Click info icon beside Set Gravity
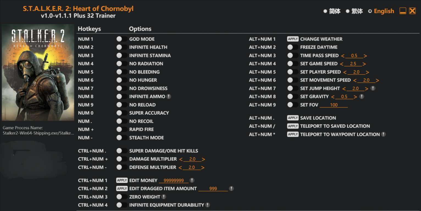Screen dimensions: 421x211 pyautogui.click(x=362, y=96)
